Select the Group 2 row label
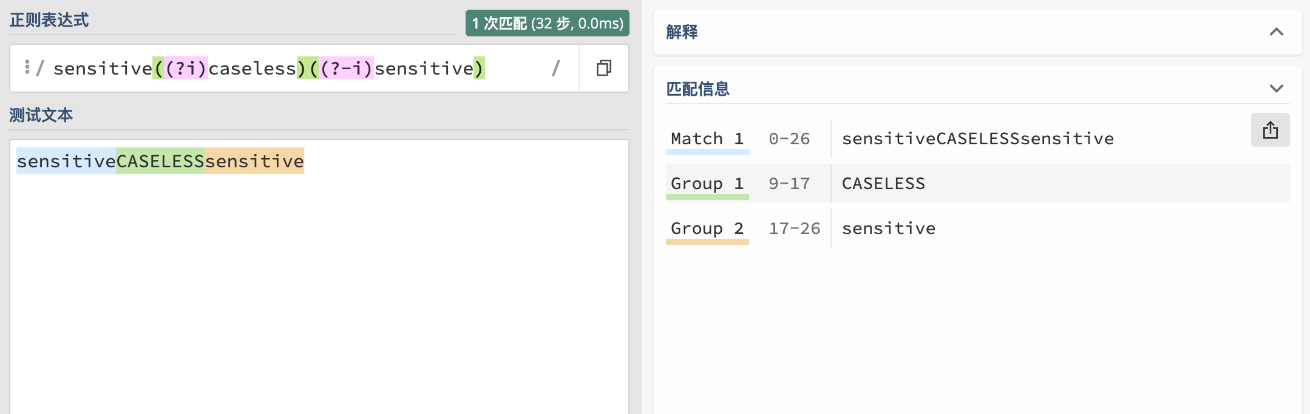This screenshot has width=1310, height=414. click(x=707, y=229)
